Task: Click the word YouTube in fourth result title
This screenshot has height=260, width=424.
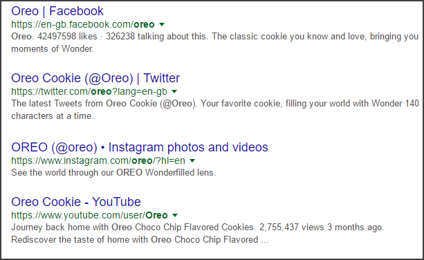Action: coord(116,202)
